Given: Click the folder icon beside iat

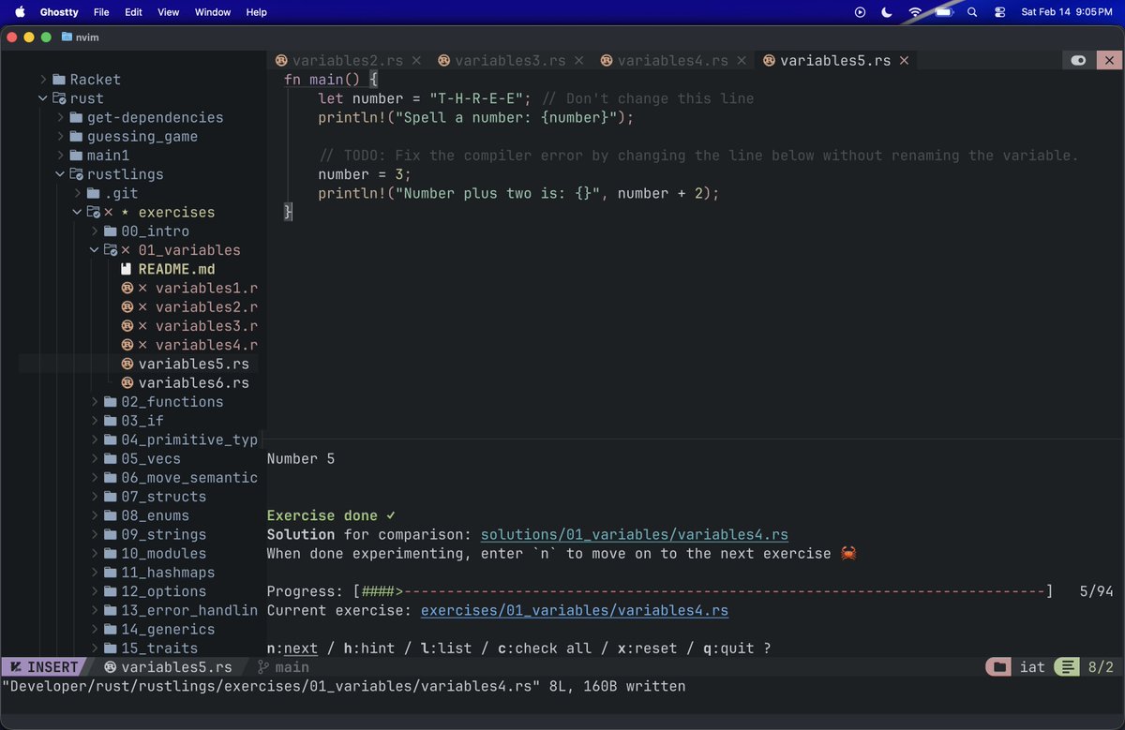Looking at the screenshot, I should pyautogui.click(x=999, y=667).
